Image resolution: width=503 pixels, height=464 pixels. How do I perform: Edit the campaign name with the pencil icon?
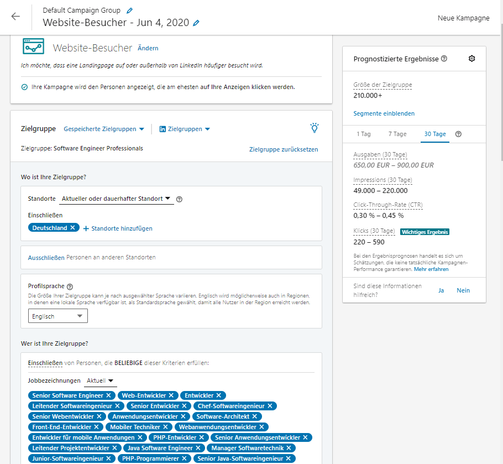(x=195, y=24)
